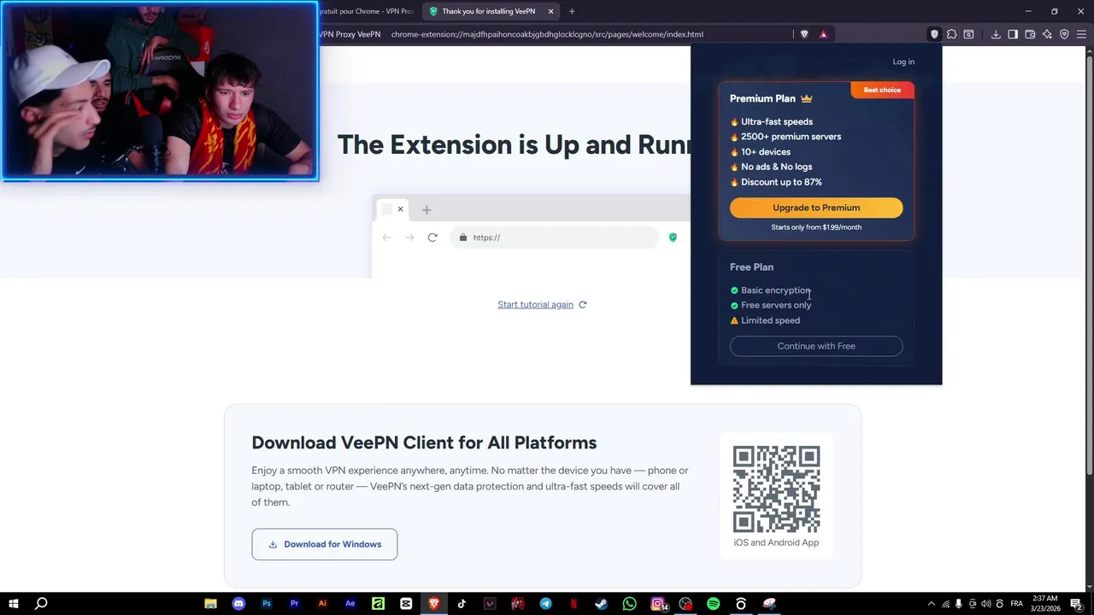The image size is (1094, 615).
Task: Click the 'Discount up to 87%' line
Action: (776, 182)
